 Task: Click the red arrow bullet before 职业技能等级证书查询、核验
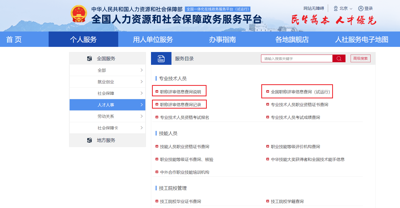157,159
